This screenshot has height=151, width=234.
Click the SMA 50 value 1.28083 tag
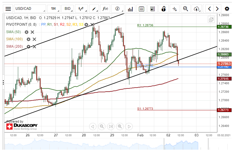coord(224,54)
